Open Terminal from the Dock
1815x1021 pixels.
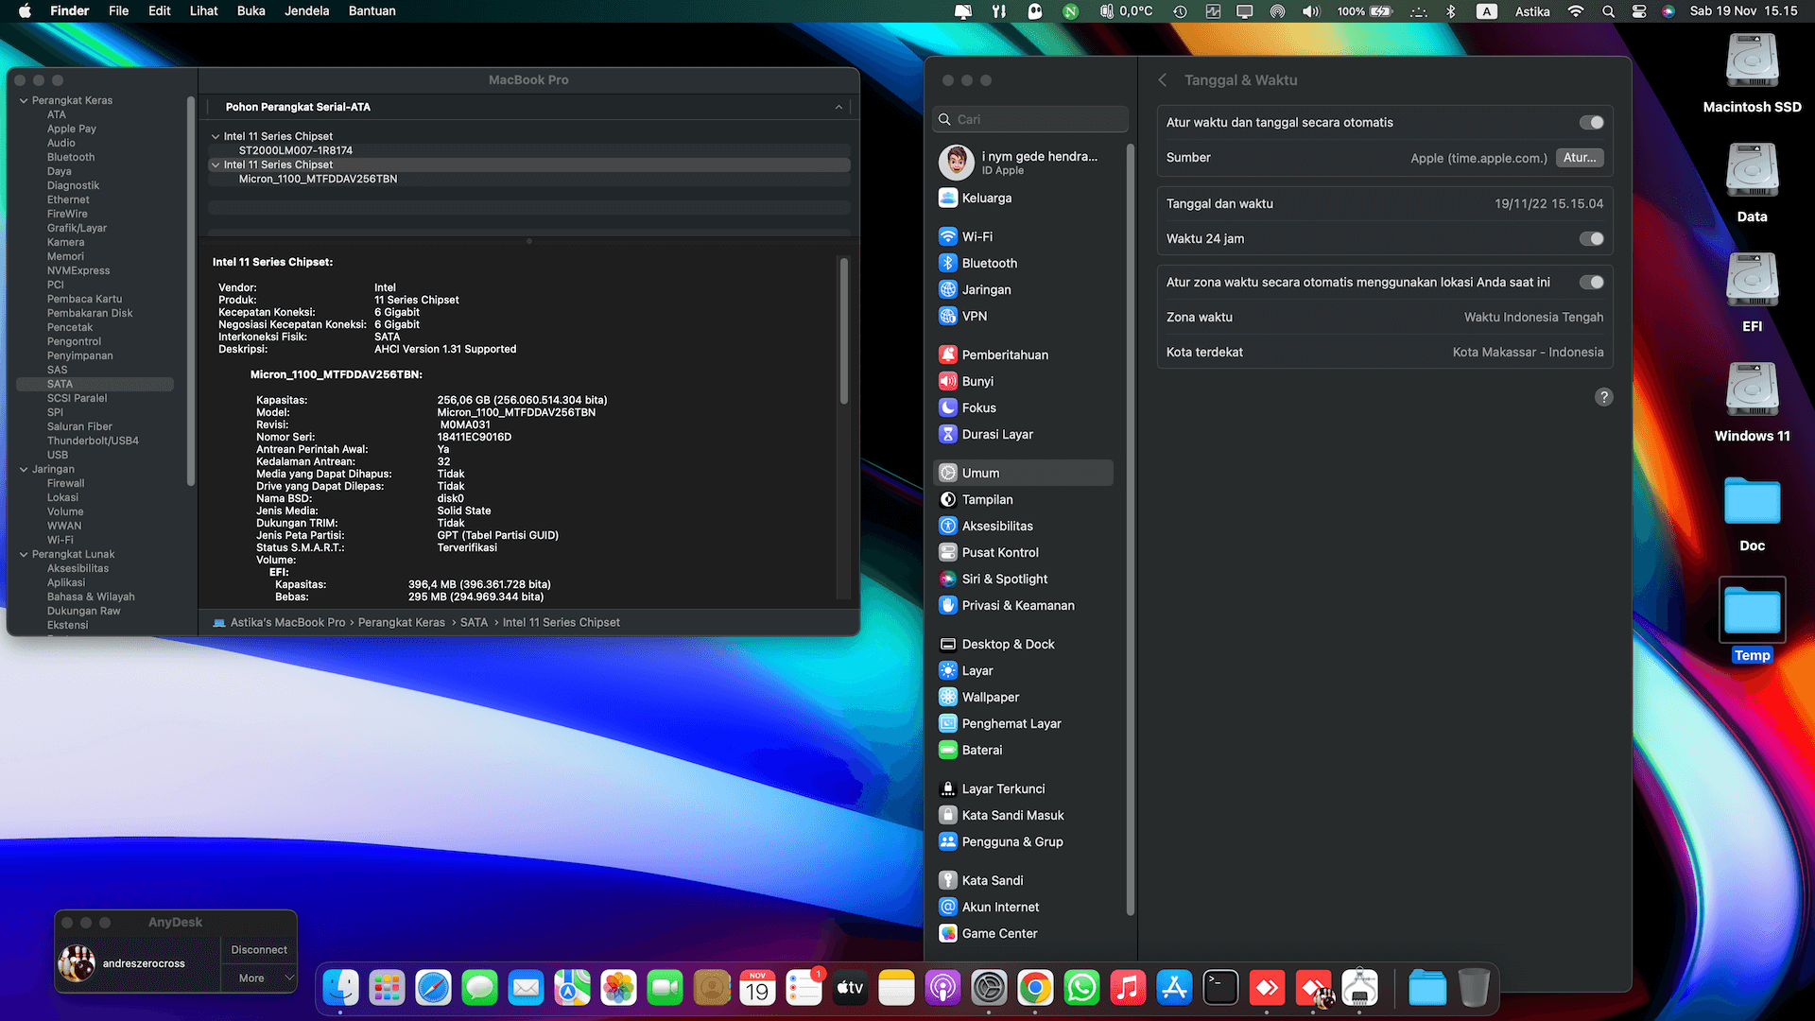click(x=1220, y=989)
